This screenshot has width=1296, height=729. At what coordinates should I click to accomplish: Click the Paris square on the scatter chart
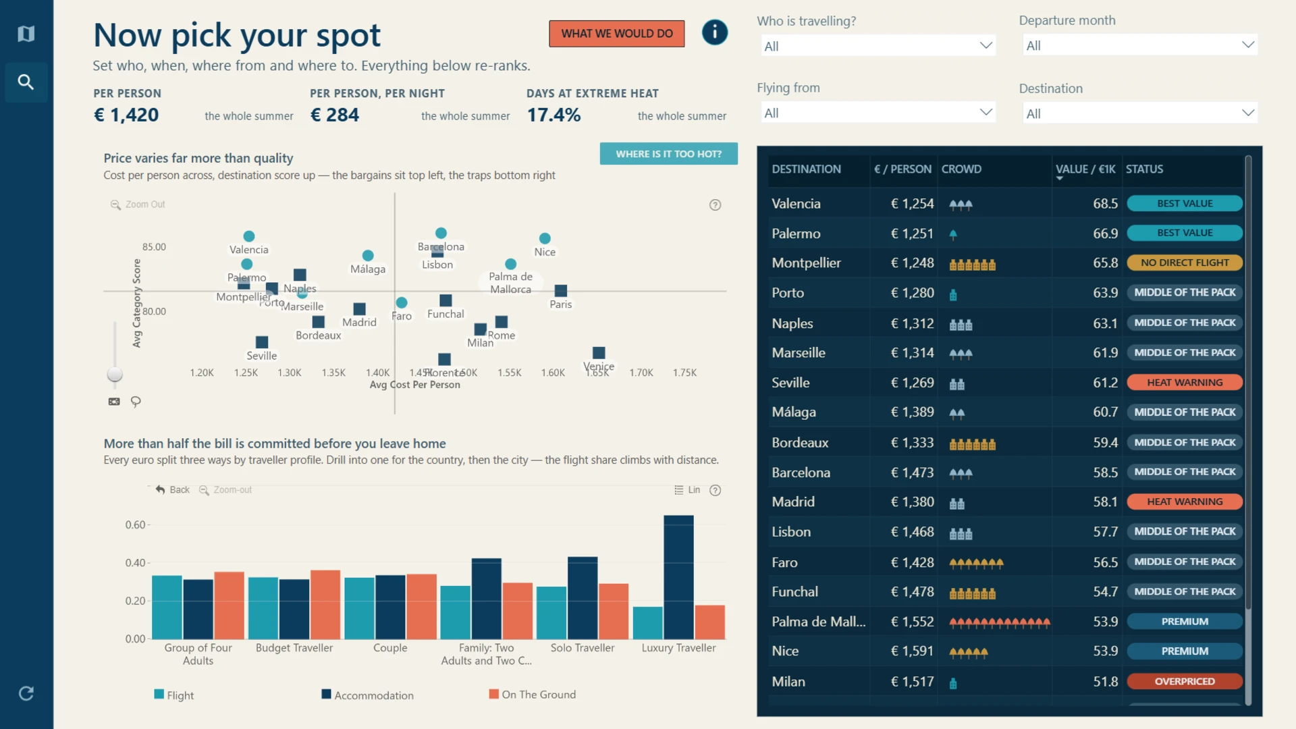[x=561, y=290]
